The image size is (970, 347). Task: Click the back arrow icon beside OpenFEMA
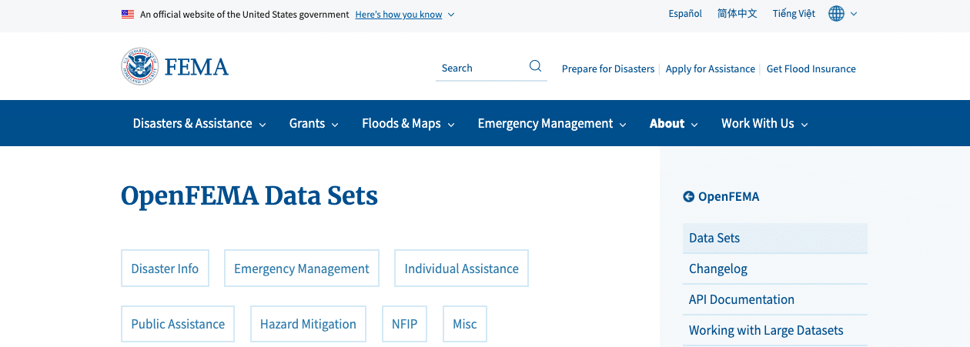click(x=688, y=197)
